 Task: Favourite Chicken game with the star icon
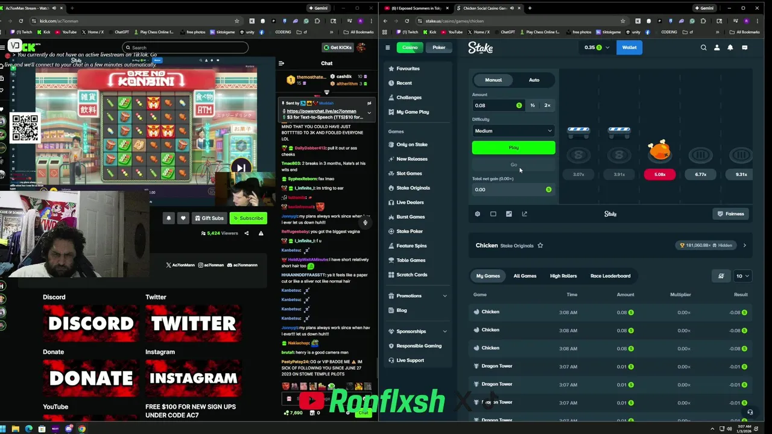(540, 245)
